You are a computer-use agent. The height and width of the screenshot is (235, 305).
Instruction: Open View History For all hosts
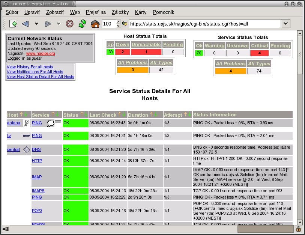point(30,67)
